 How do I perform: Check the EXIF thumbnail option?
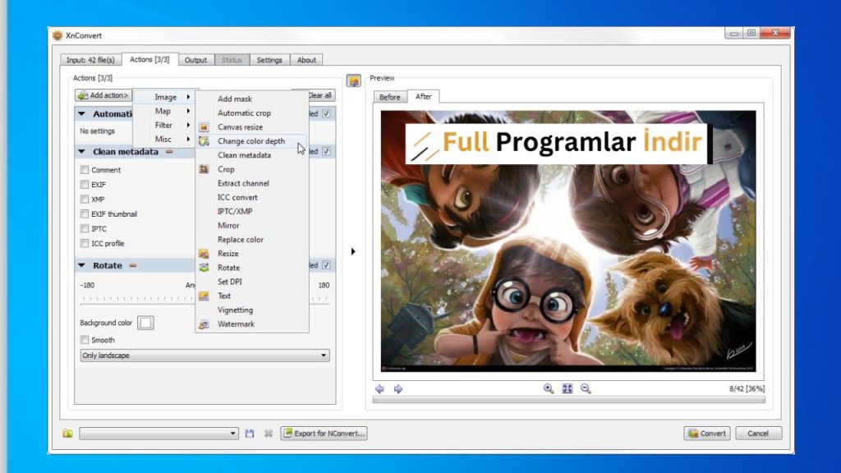click(x=85, y=214)
